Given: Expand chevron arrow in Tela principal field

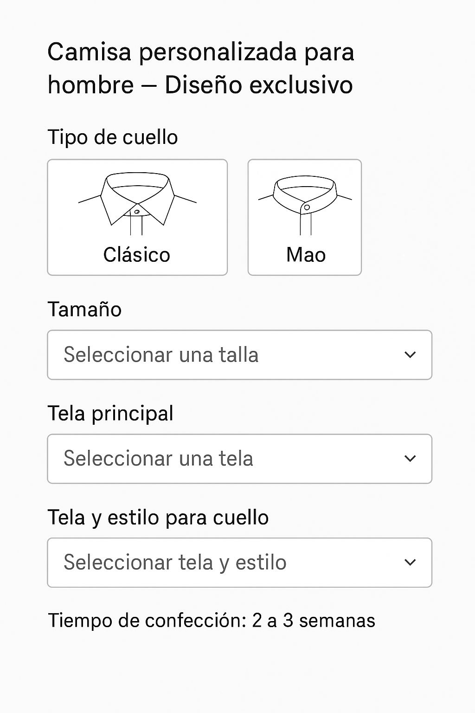Looking at the screenshot, I should pyautogui.click(x=410, y=459).
